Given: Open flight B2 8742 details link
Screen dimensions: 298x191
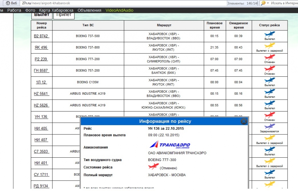Looking at the screenshot, I should (x=41, y=36).
